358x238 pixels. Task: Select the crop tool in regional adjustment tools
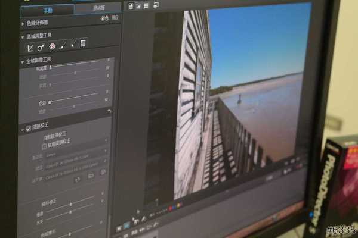click(x=30, y=46)
